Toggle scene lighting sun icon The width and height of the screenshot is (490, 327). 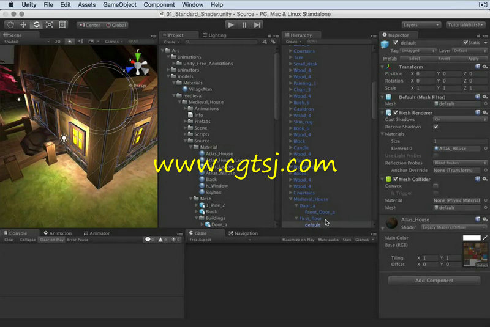[70, 41]
